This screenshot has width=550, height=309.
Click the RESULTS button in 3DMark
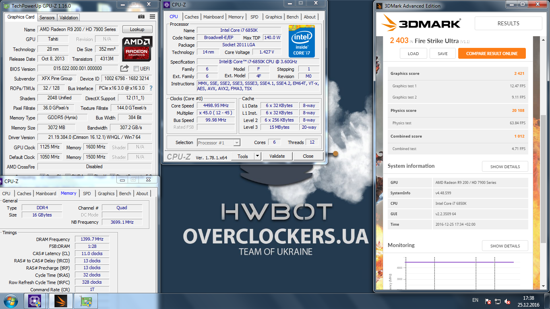pos(509,23)
